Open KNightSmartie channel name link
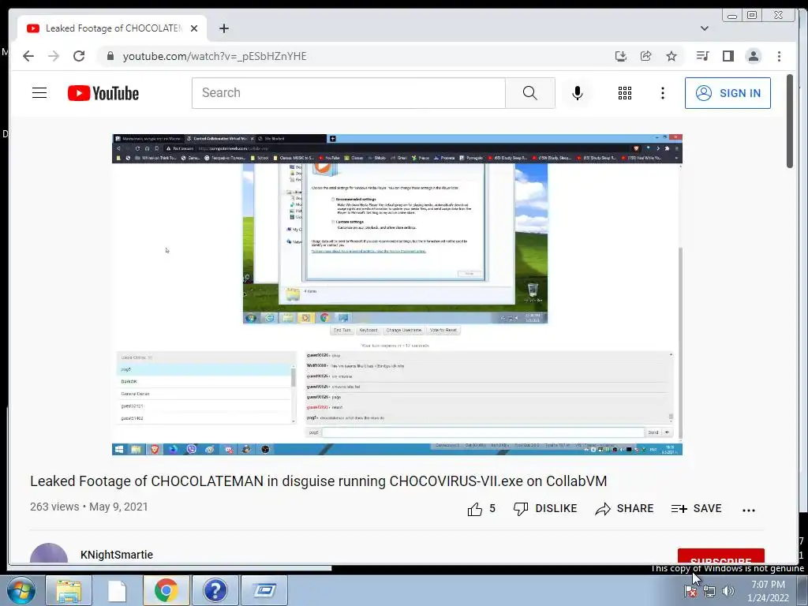The width and height of the screenshot is (808, 606). click(x=117, y=555)
